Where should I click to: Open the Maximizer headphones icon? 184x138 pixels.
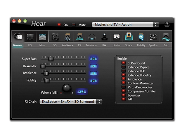[92, 37]
